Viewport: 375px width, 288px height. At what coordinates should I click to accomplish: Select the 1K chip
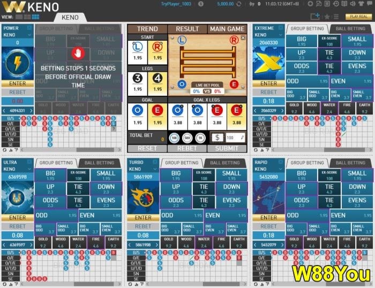pos(200,138)
